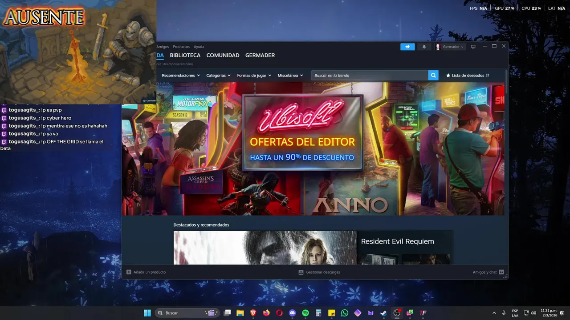Click chat message 'lp cyber hero'

click(x=56, y=118)
